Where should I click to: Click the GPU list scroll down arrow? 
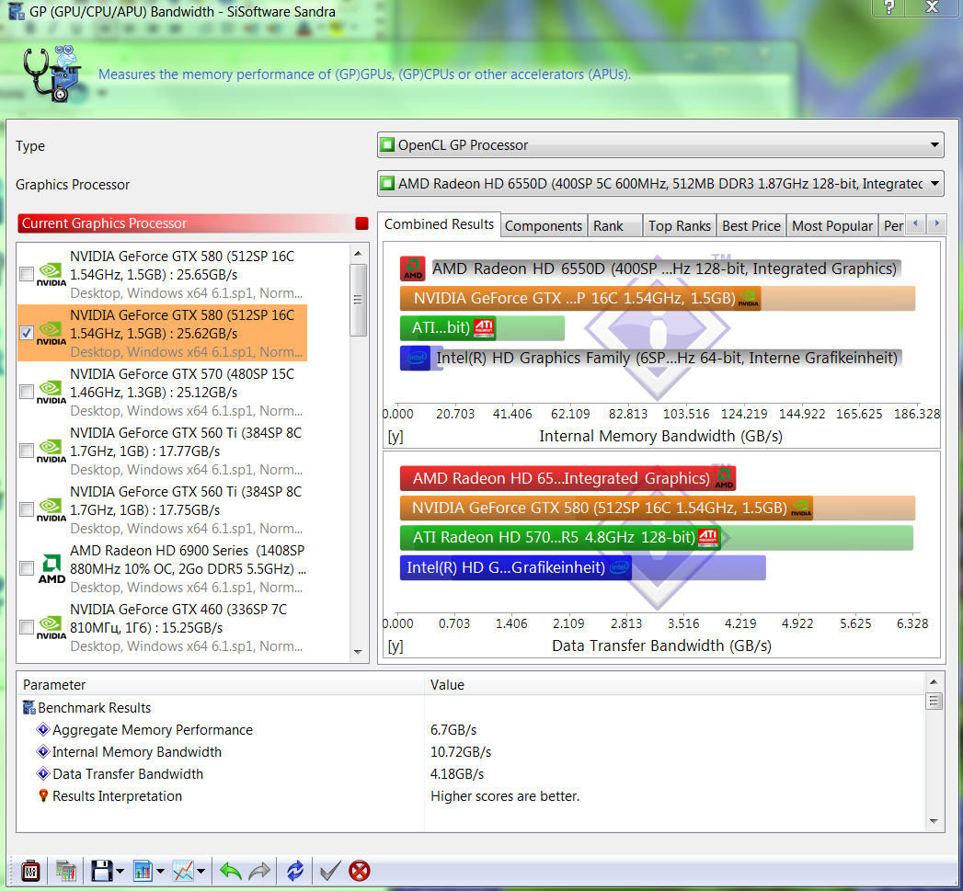[358, 652]
